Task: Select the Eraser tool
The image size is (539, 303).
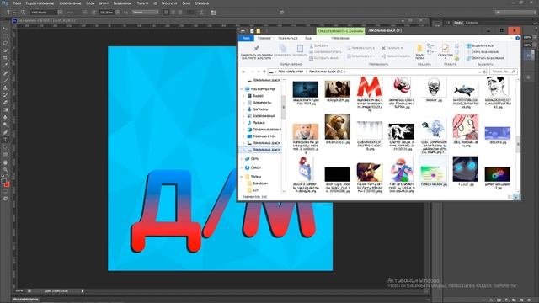Action: click(x=5, y=103)
